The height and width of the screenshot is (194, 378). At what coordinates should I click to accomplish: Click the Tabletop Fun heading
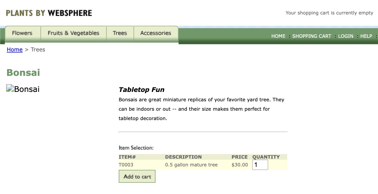142,90
